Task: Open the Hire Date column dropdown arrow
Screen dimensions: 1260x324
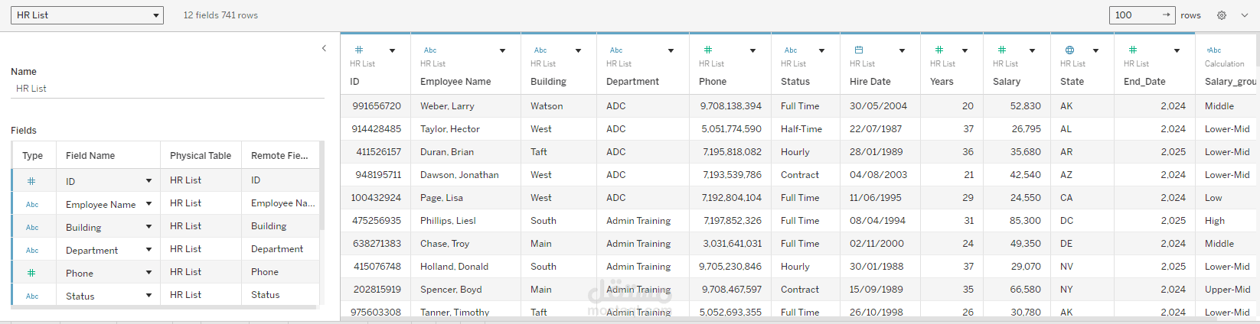Action: pyautogui.click(x=902, y=50)
